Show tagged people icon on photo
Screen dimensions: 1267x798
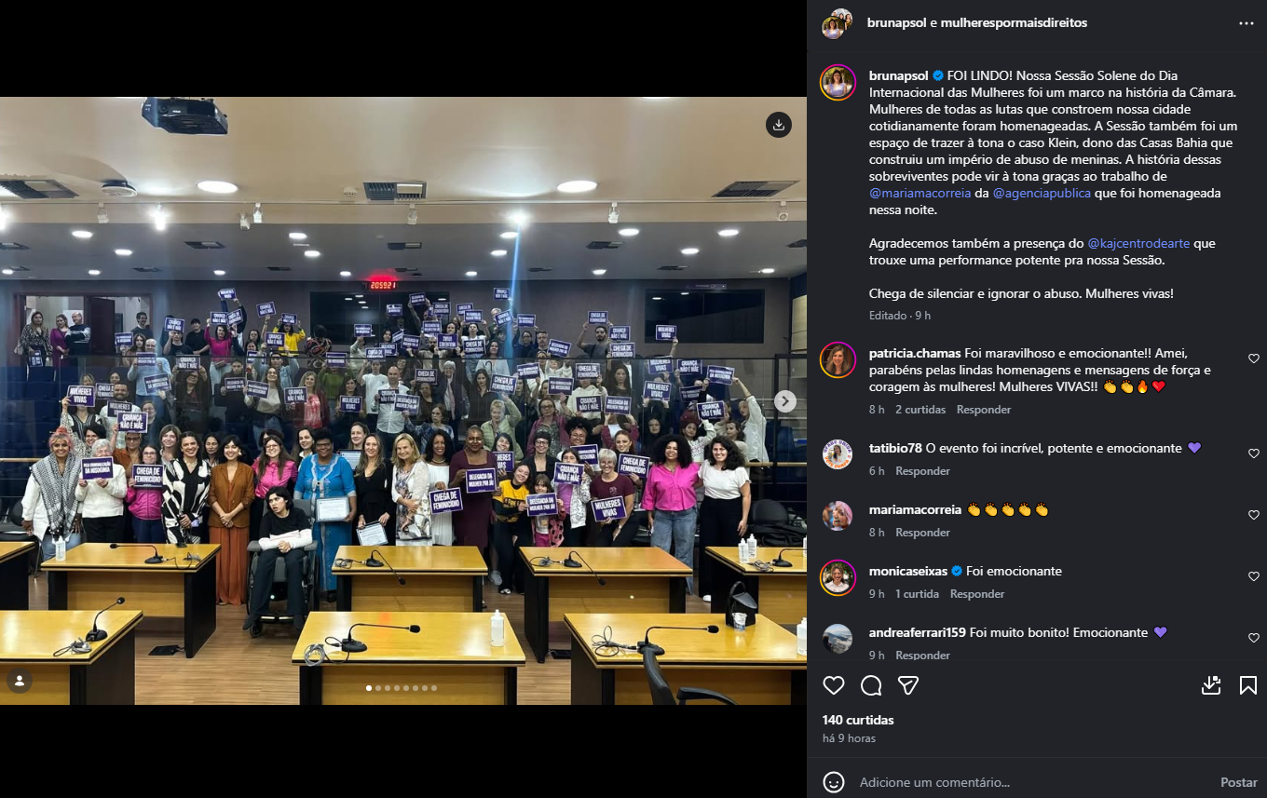coord(20,681)
